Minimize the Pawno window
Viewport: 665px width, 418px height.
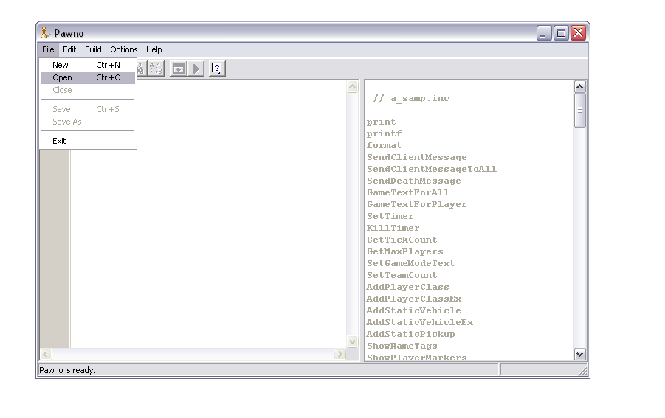544,32
